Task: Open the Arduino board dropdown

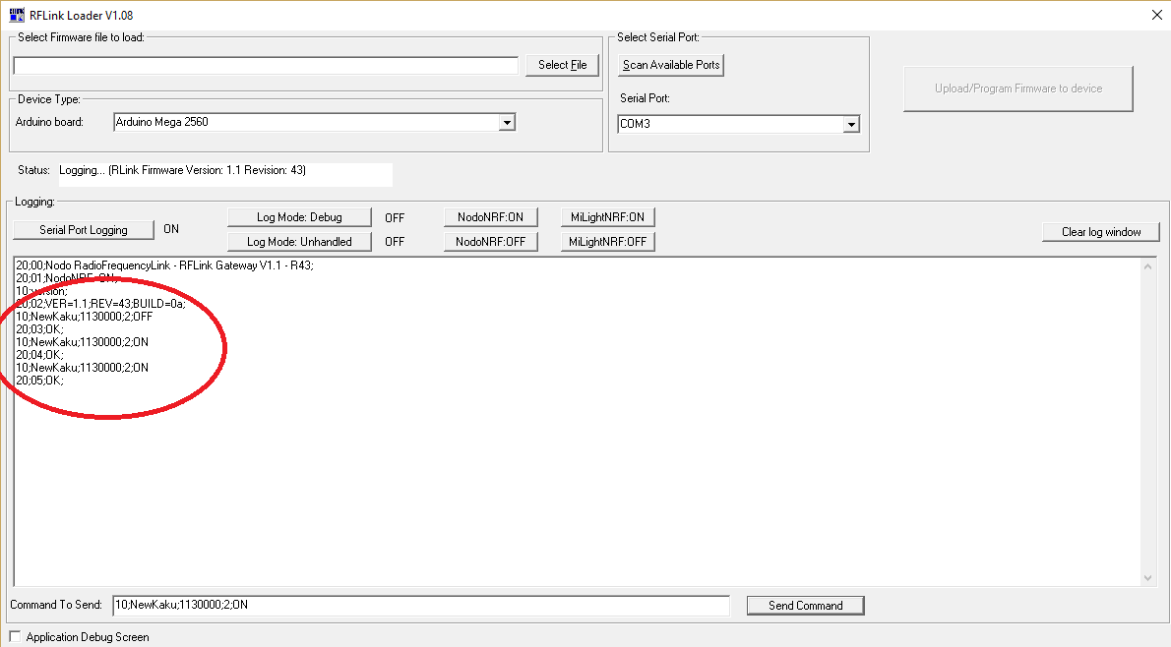Action: 507,122
